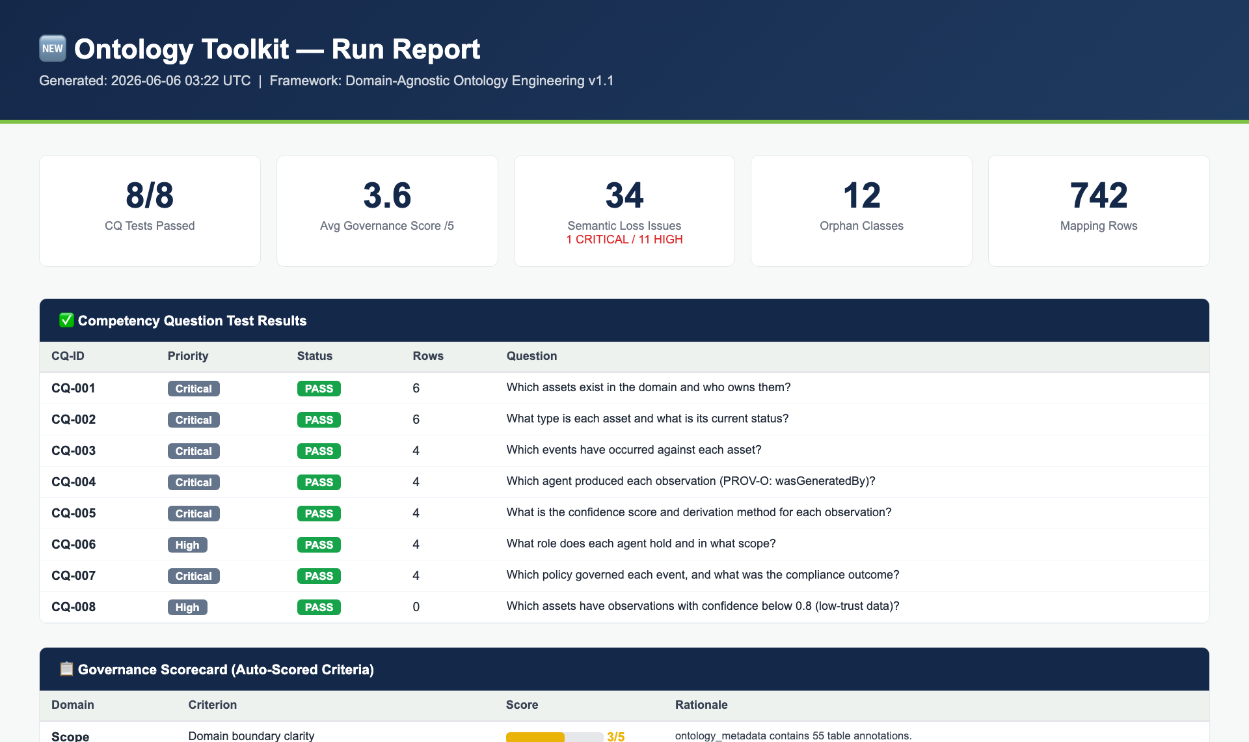Select the 8/8 CQ Tests Passed card
This screenshot has width=1249, height=742.
click(150, 211)
